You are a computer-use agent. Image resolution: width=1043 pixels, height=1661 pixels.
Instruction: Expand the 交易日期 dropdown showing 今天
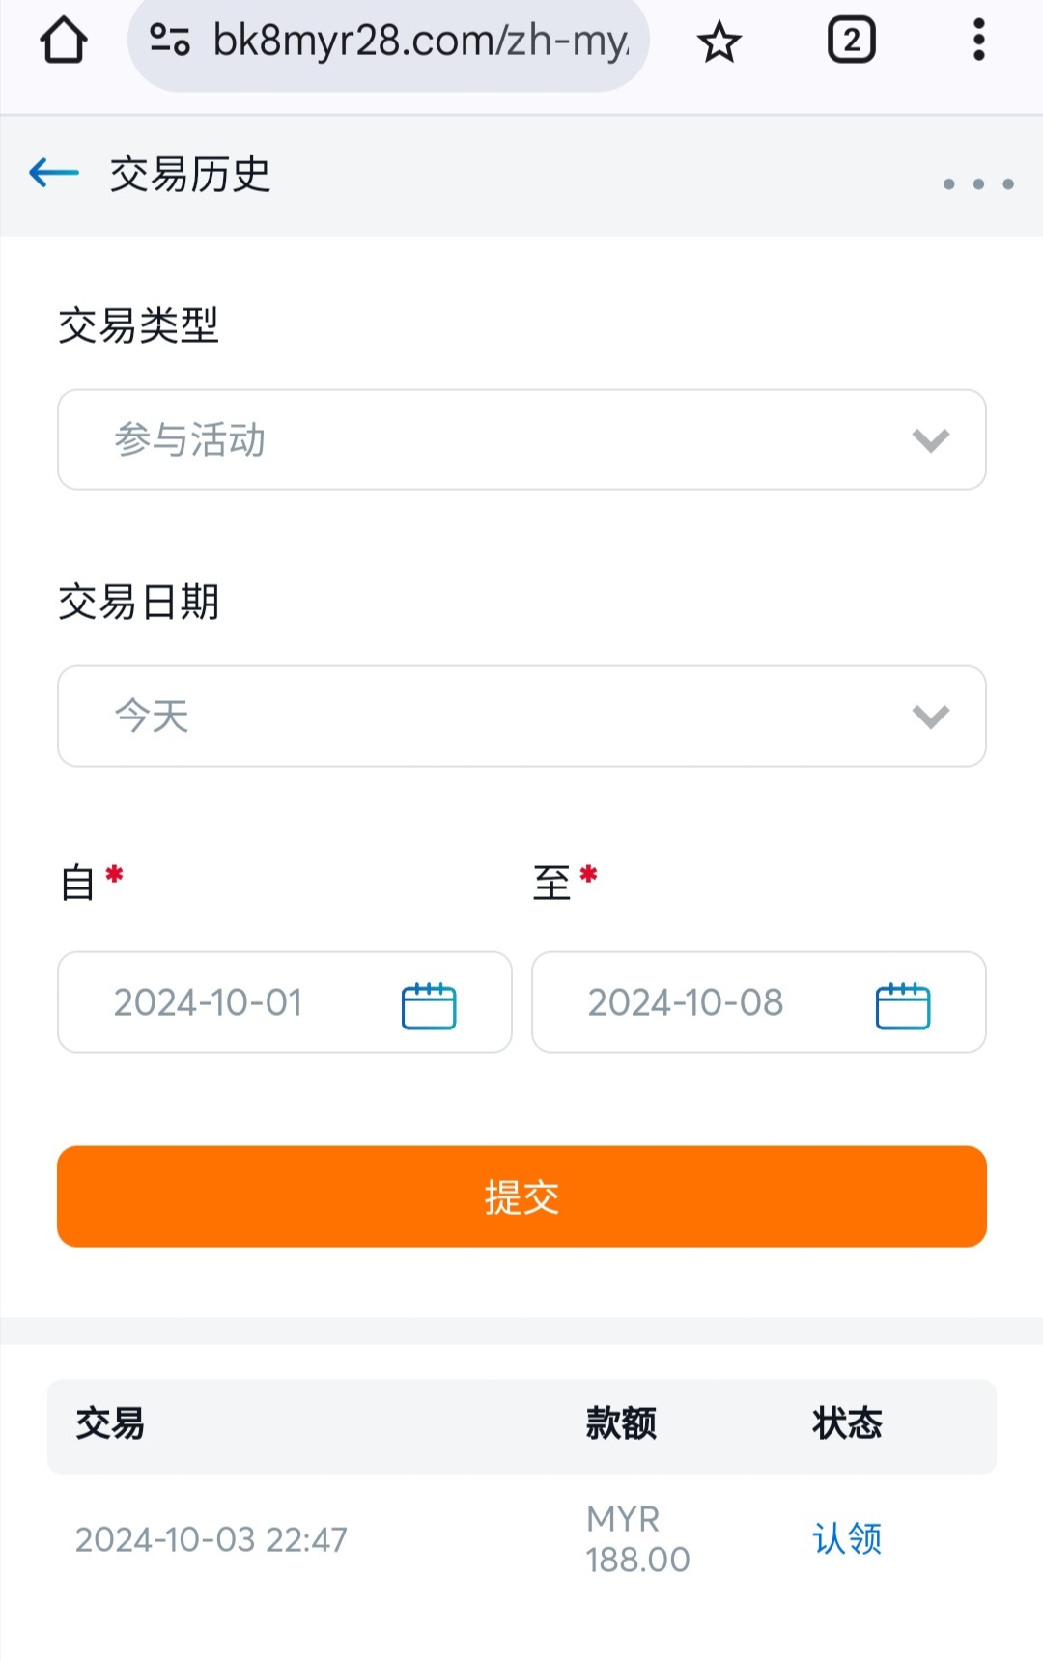[x=521, y=717]
